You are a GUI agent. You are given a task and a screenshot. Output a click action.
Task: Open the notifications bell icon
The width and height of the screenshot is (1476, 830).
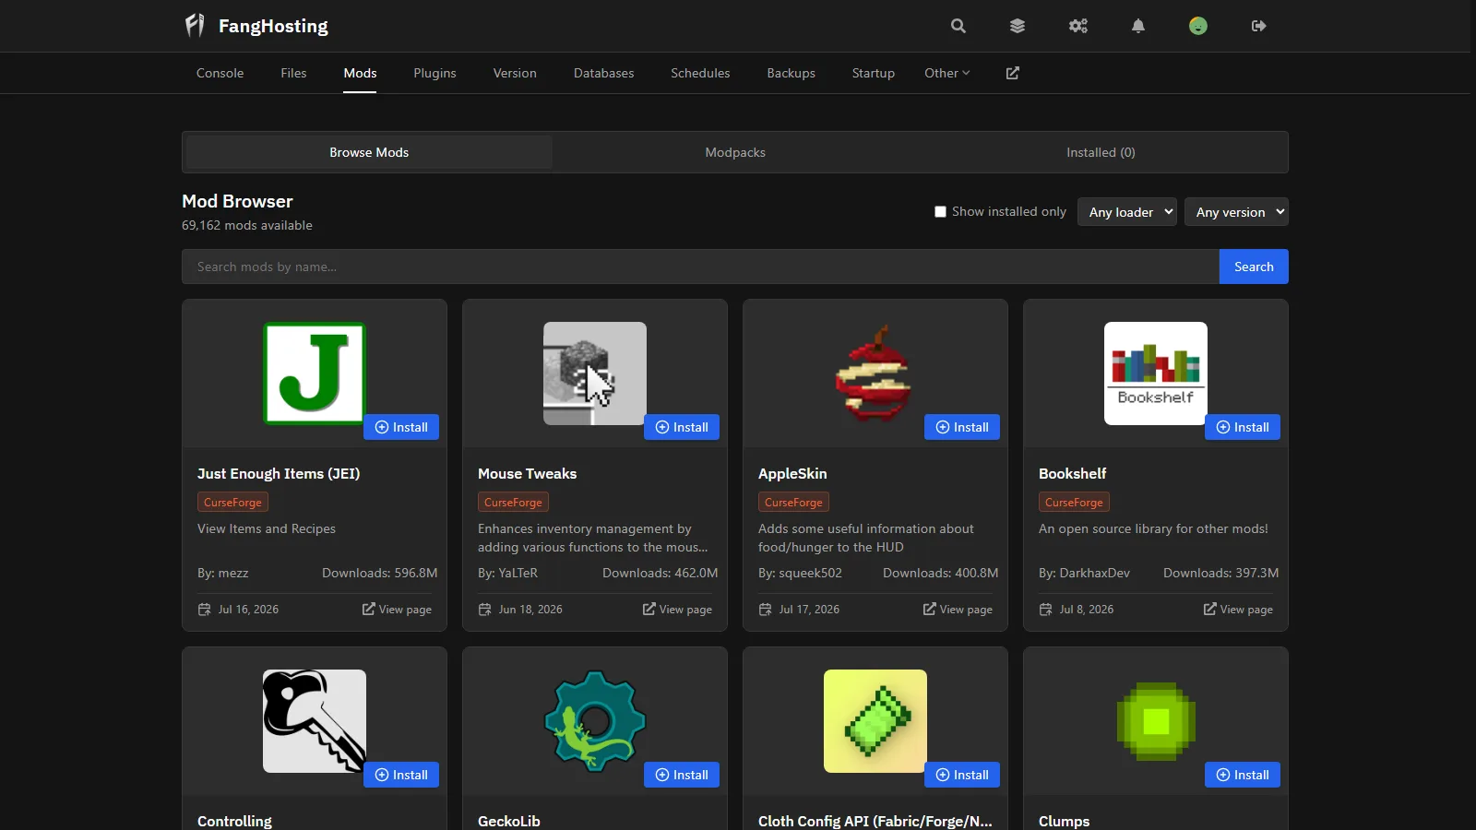click(1138, 26)
